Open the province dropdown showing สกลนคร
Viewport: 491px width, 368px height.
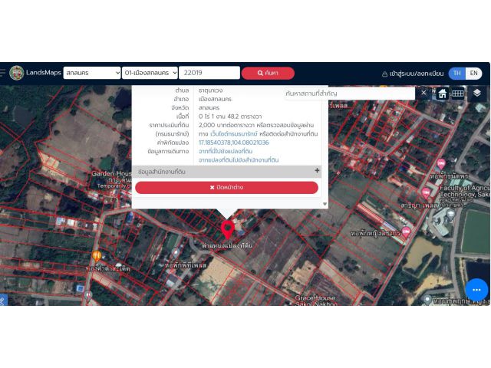click(92, 73)
